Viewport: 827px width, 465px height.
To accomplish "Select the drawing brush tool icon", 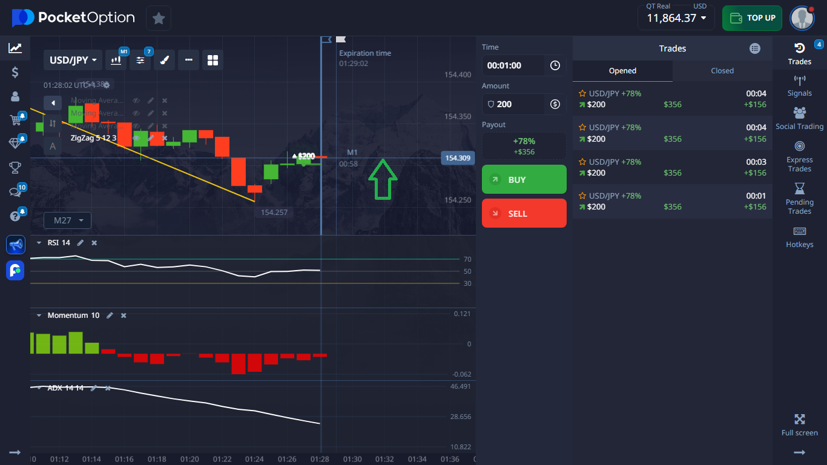I will pyautogui.click(x=164, y=60).
